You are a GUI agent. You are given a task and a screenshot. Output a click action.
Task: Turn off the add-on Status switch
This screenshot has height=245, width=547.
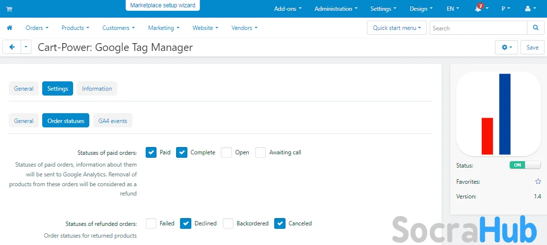[525, 165]
